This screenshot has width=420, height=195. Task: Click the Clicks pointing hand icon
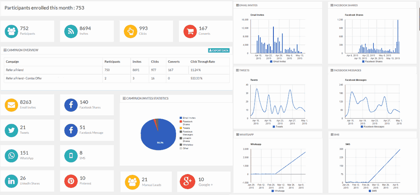(x=131, y=31)
